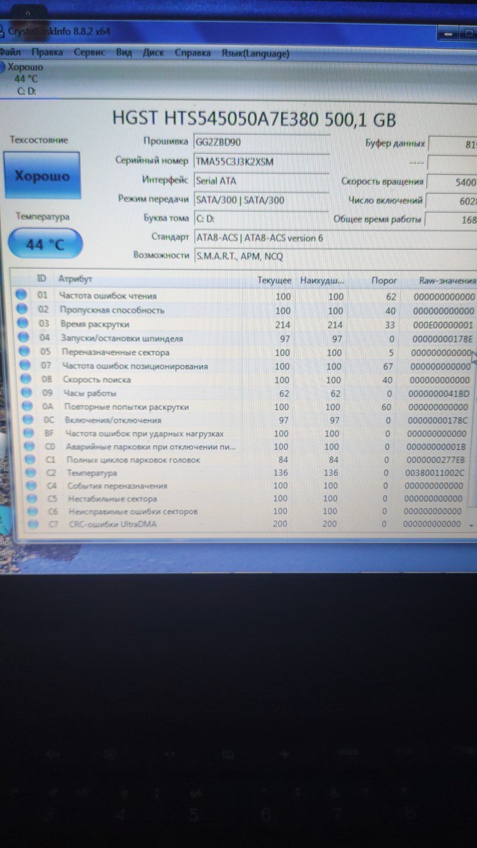Screen dimensions: 477x848
Task: Click the serial number field TMA55C3J3K2XSM
Action: pos(261,161)
